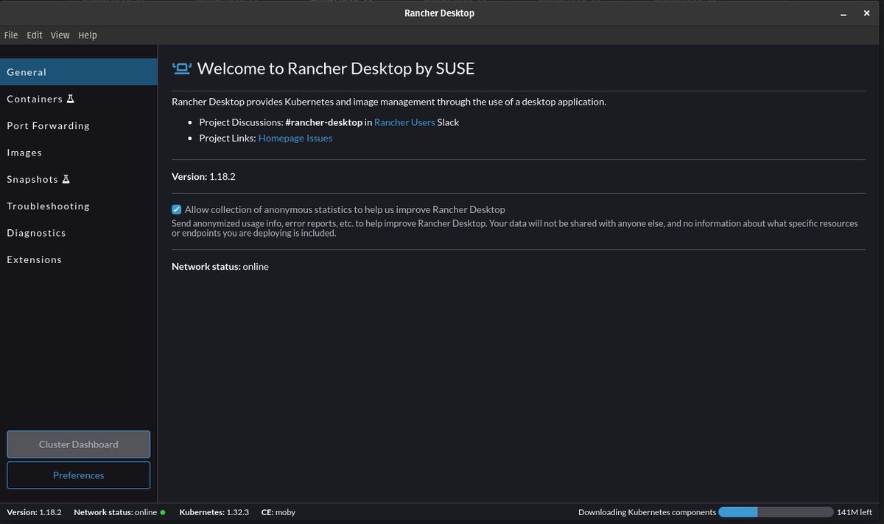Viewport: 884px width, 524px height.
Task: Click the '141M left' status text
Action: [855, 512]
